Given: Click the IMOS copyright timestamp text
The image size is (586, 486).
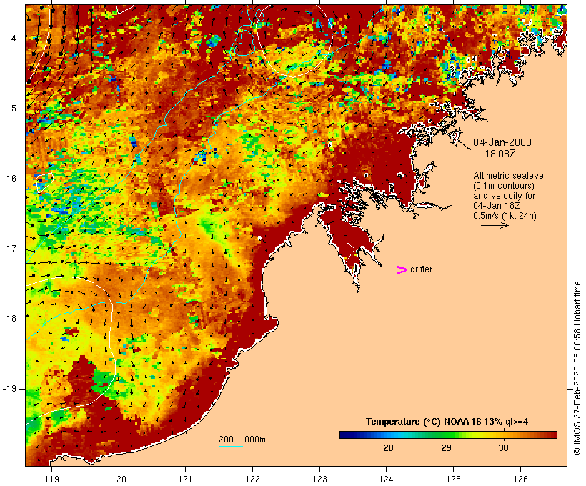Looking at the screenshot, I should (577, 368).
